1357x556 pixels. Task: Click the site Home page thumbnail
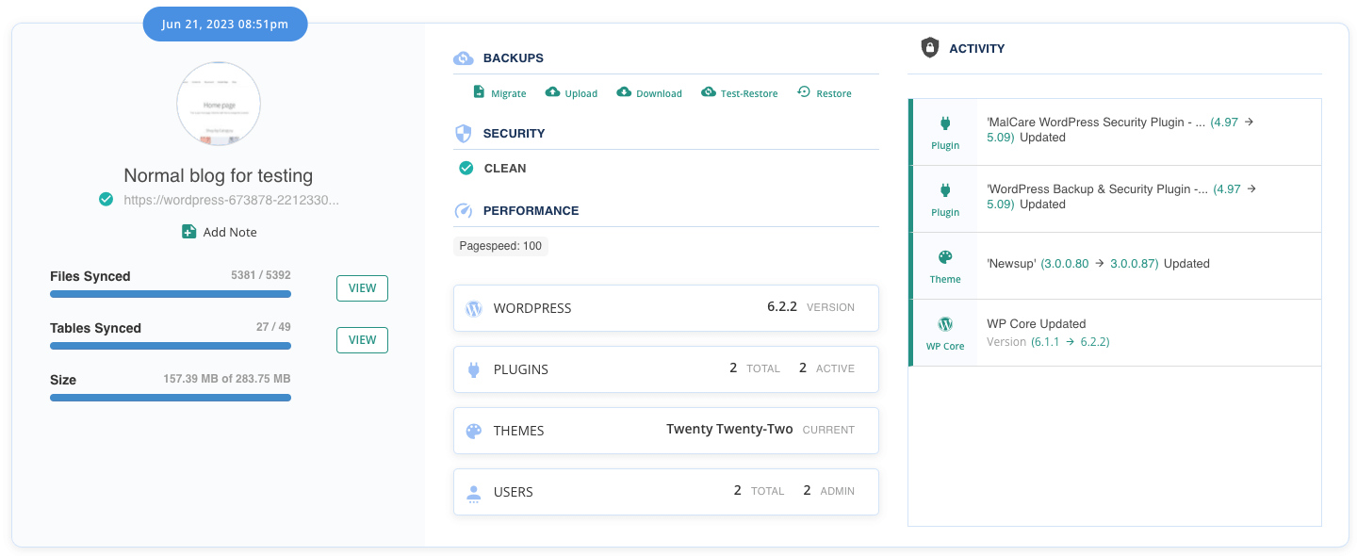coord(219,104)
